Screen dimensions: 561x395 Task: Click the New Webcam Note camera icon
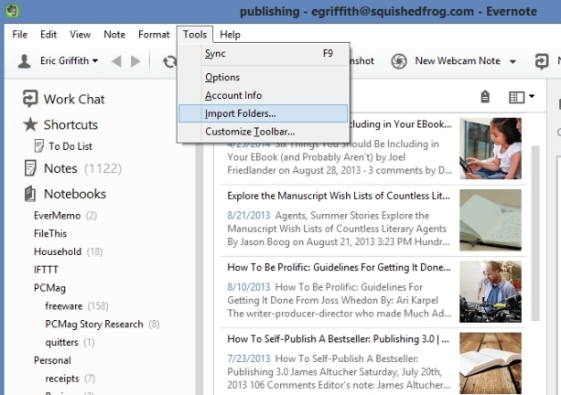(399, 61)
